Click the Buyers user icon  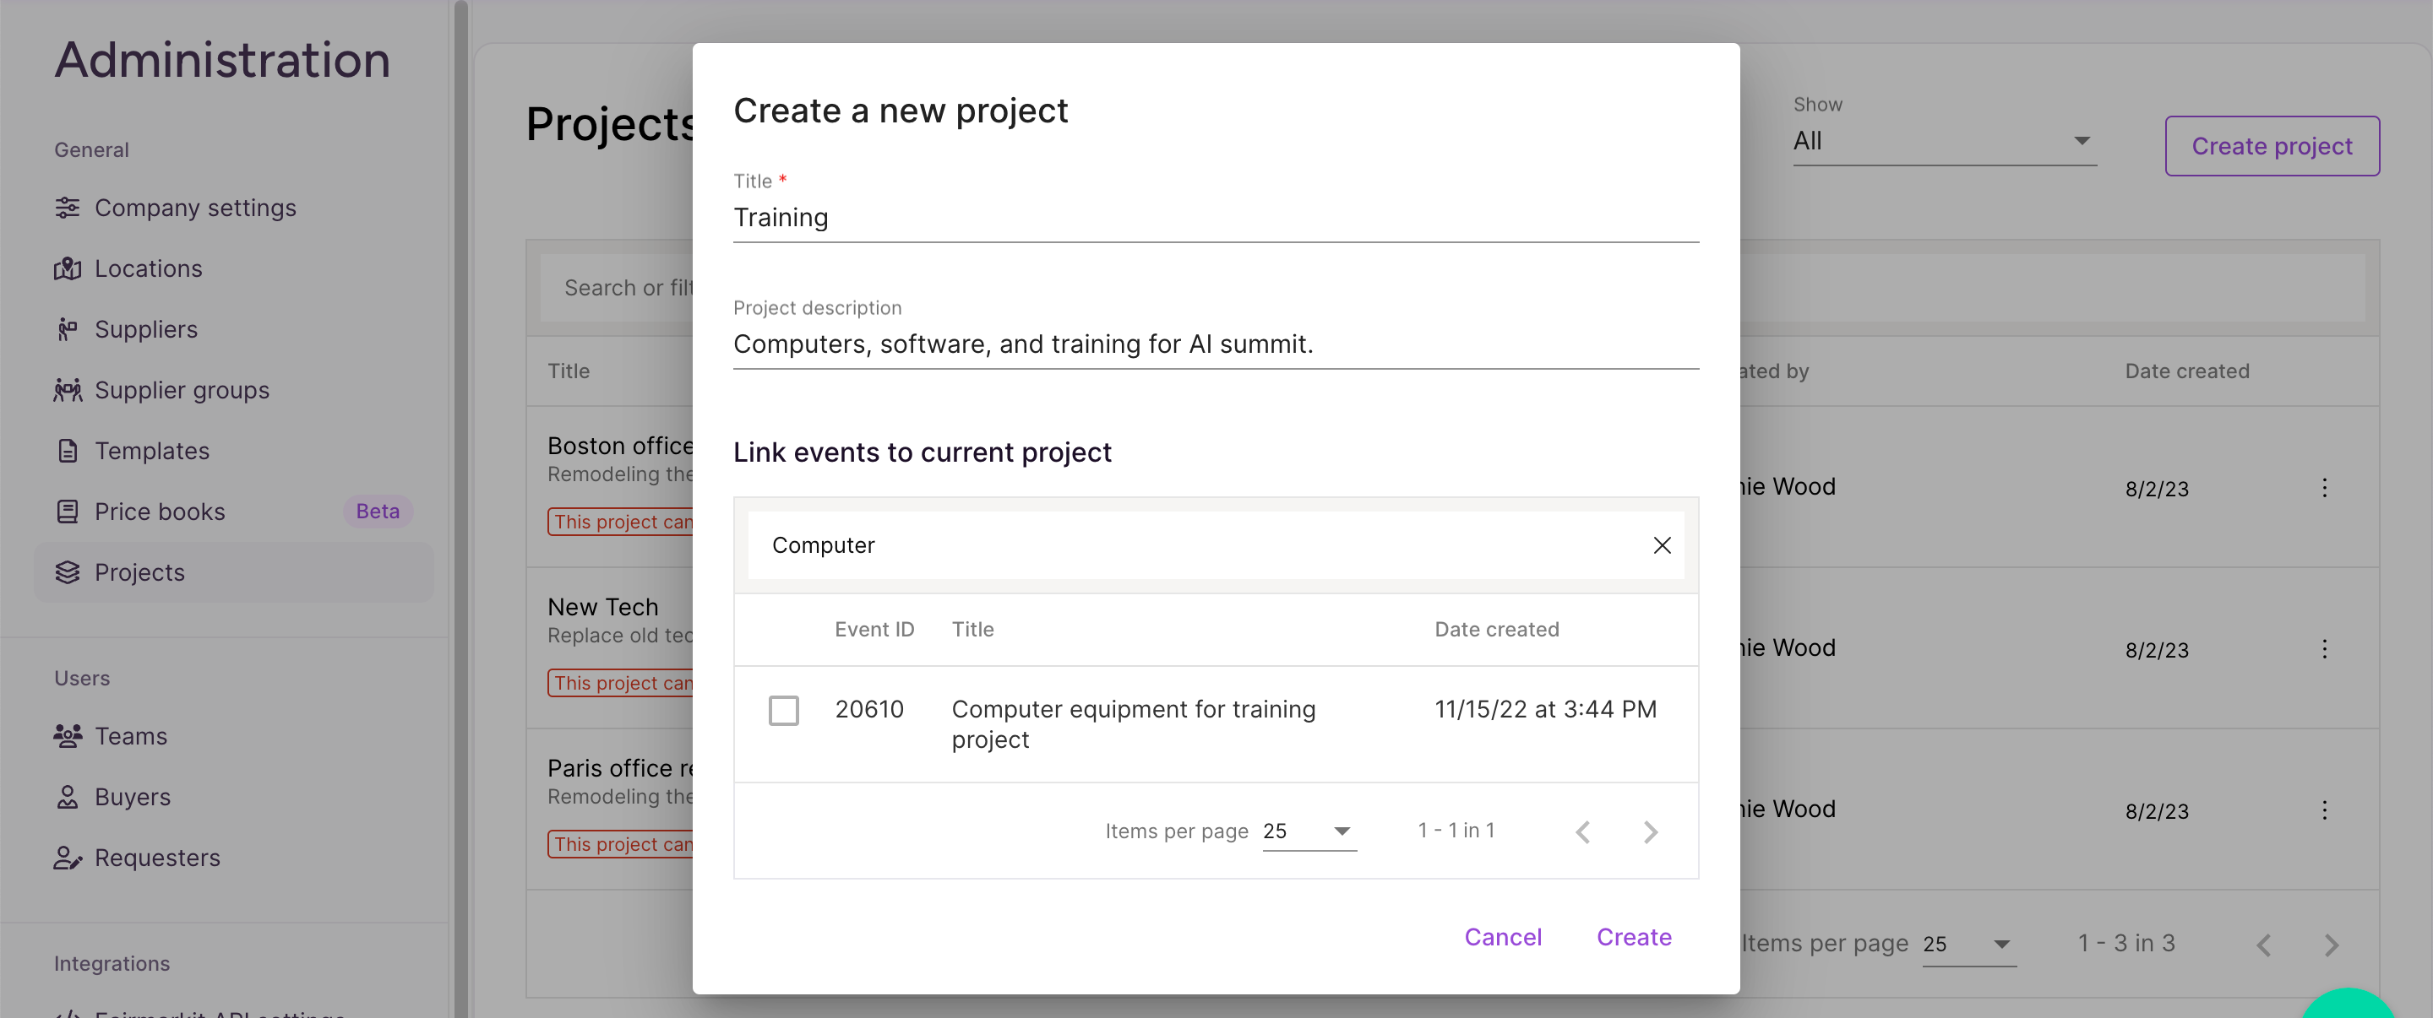[67, 797]
